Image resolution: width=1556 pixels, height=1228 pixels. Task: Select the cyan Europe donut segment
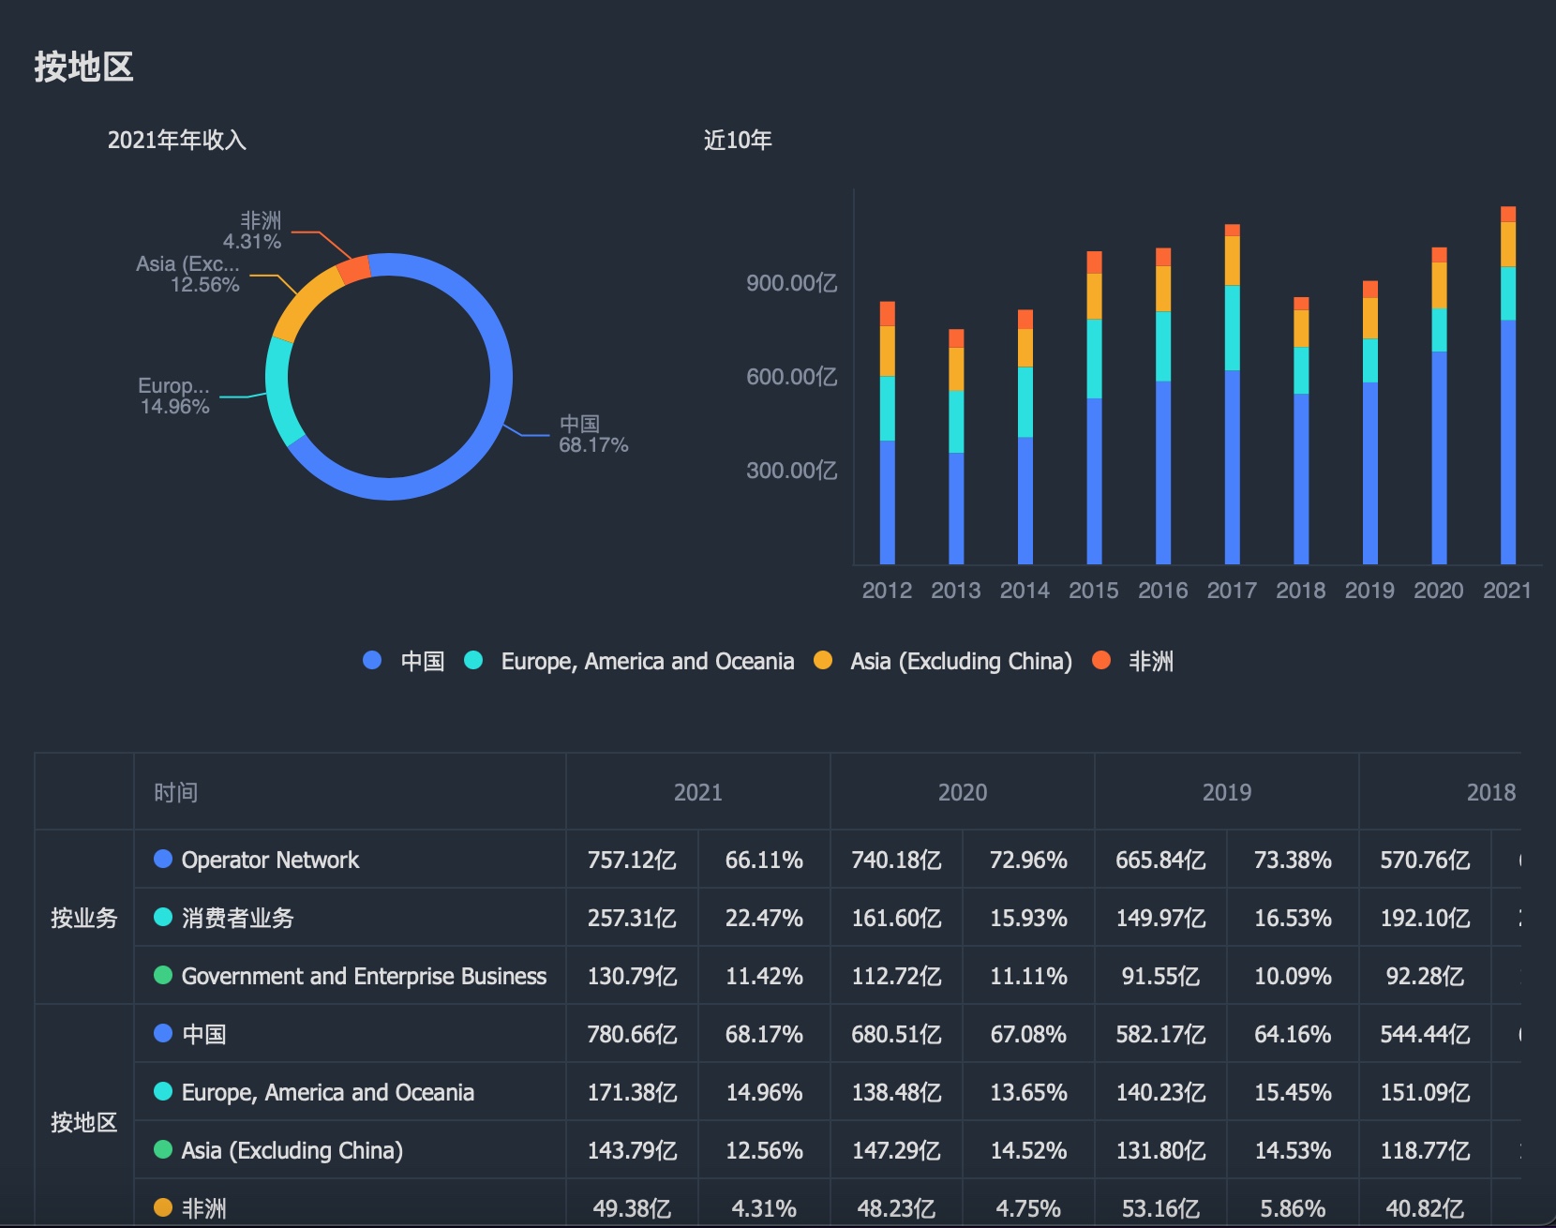pos(281,392)
